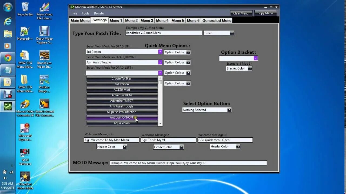Open Movavi Video Converter 14 icon
346x194 pixels.
[x=25, y=108]
